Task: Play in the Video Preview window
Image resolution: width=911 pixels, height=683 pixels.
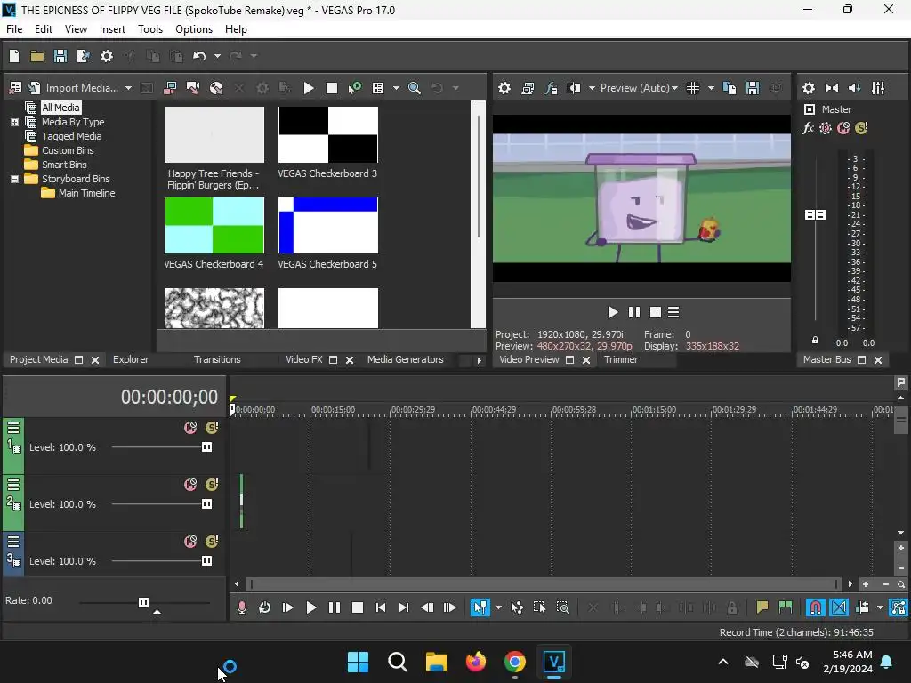Action: [x=612, y=312]
